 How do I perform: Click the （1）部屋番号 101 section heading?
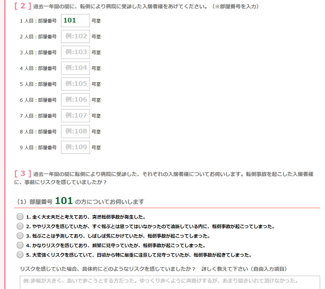79,201
